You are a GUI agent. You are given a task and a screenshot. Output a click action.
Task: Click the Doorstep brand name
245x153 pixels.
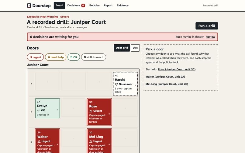click(41, 6)
